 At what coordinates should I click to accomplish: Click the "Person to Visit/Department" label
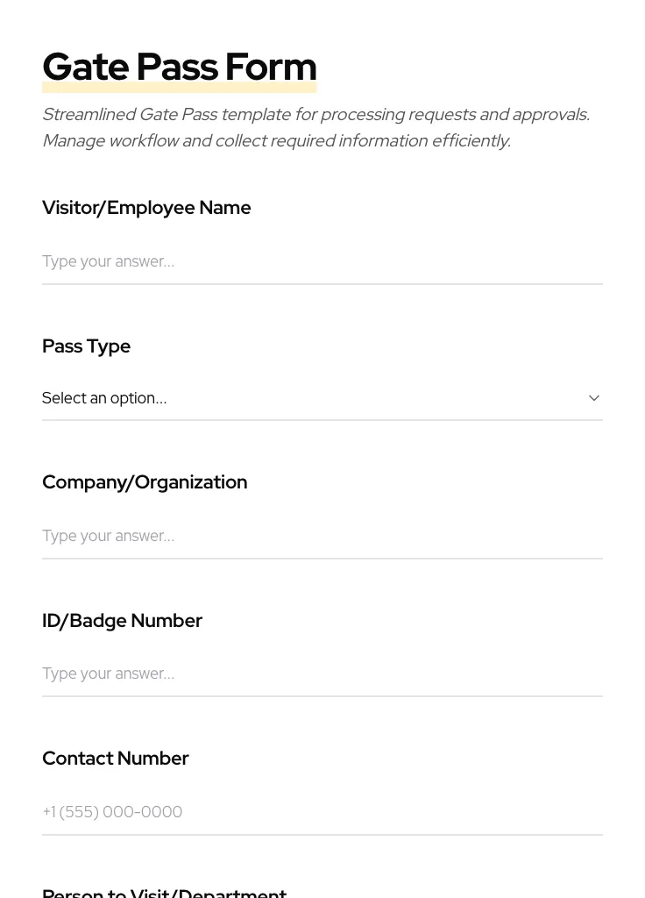164,893
